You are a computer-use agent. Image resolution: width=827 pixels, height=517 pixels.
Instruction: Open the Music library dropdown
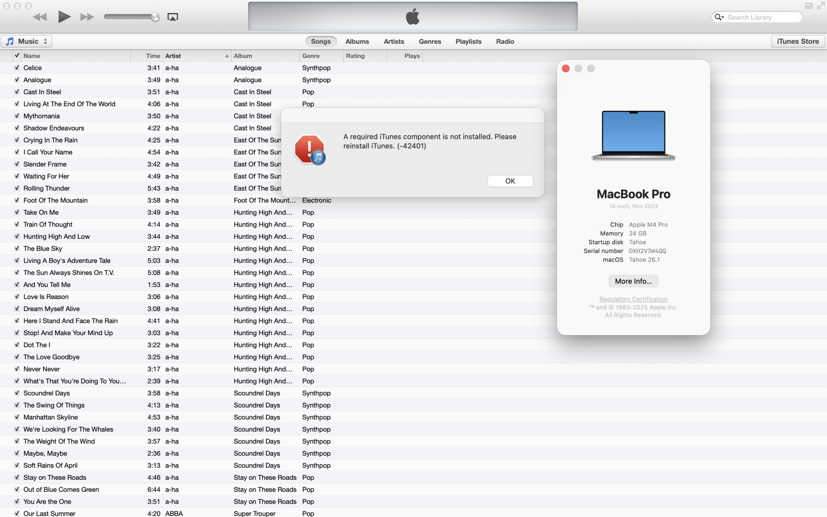27,41
